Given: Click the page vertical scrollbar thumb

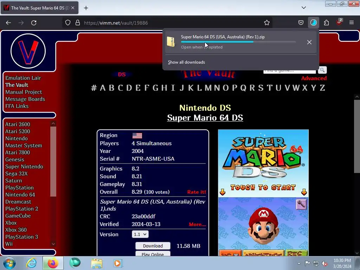Looking at the screenshot, I should [x=357, y=137].
